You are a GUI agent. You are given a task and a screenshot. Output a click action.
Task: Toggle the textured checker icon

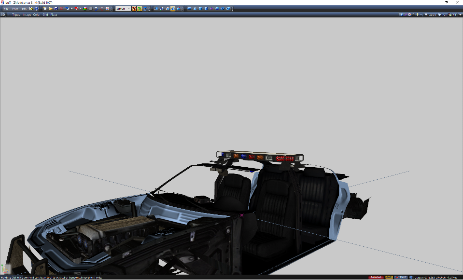[x=410, y=15]
